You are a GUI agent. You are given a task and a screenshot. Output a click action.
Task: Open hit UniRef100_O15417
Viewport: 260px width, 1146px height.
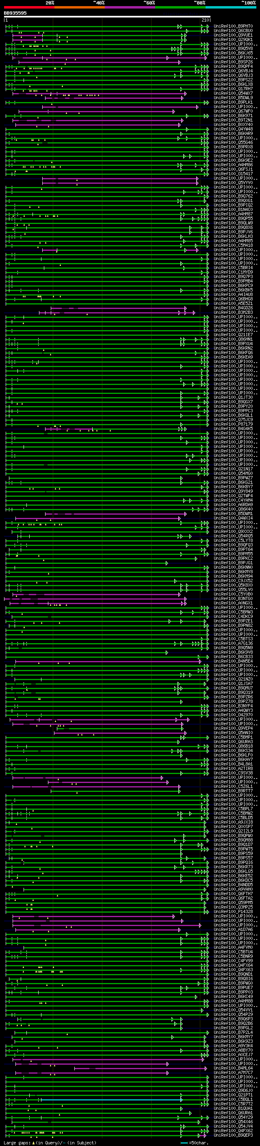[233, 174]
